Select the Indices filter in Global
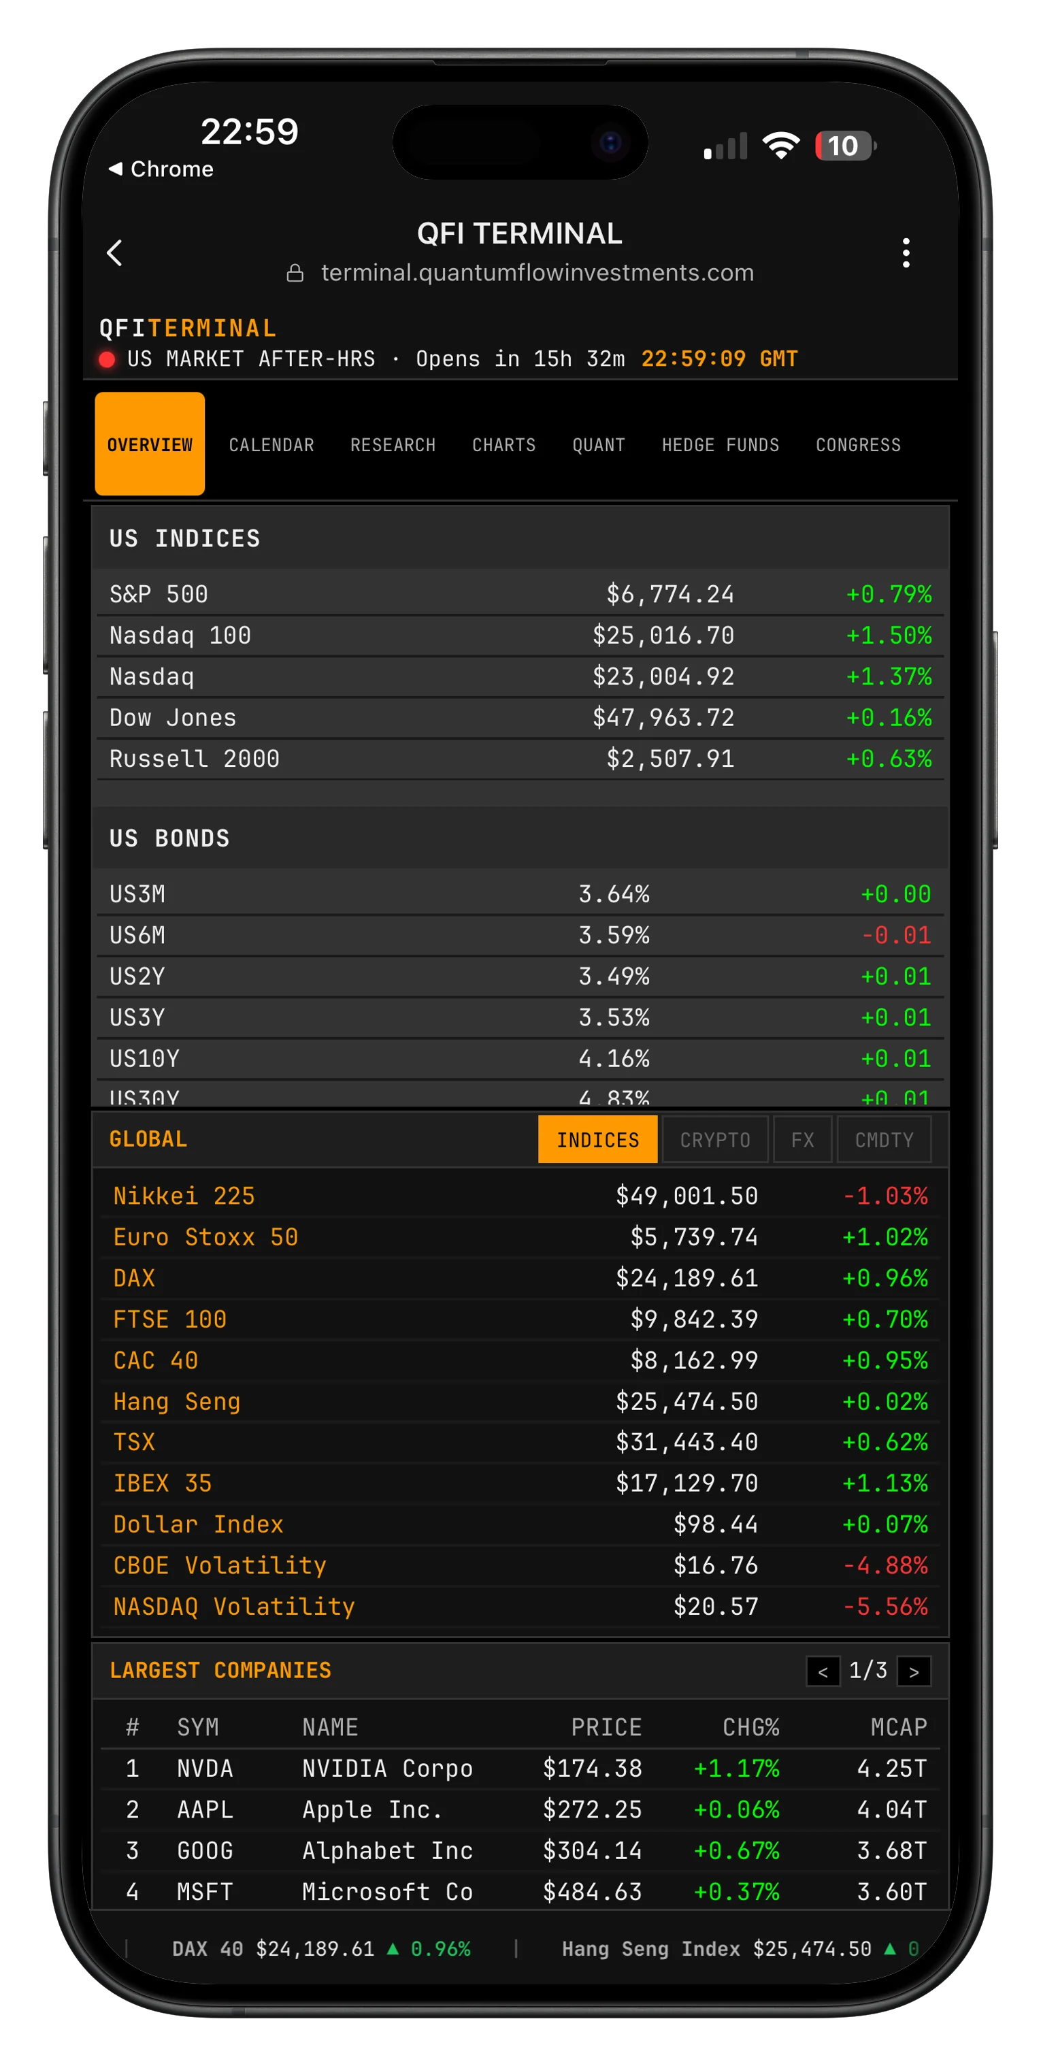 coord(597,1140)
